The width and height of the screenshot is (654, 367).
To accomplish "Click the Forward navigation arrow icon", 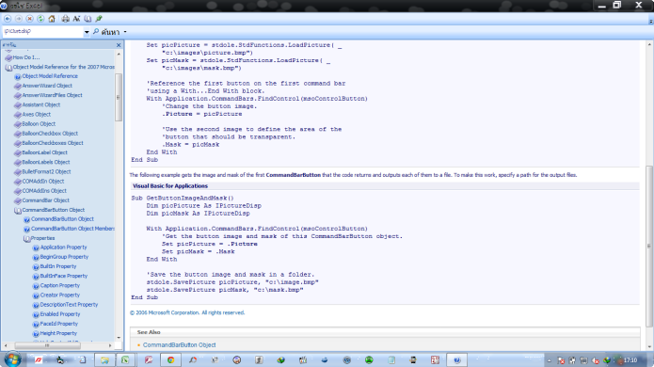I will click(x=19, y=19).
